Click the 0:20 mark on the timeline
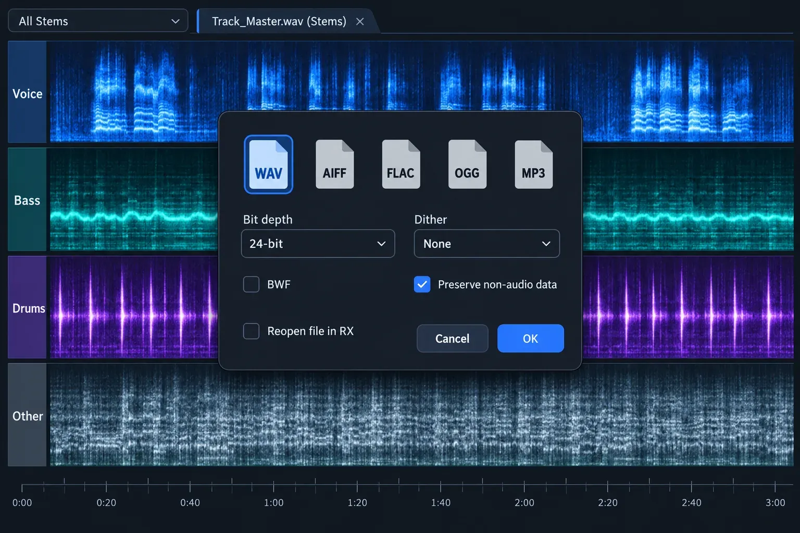The height and width of the screenshot is (533, 800). point(106,502)
